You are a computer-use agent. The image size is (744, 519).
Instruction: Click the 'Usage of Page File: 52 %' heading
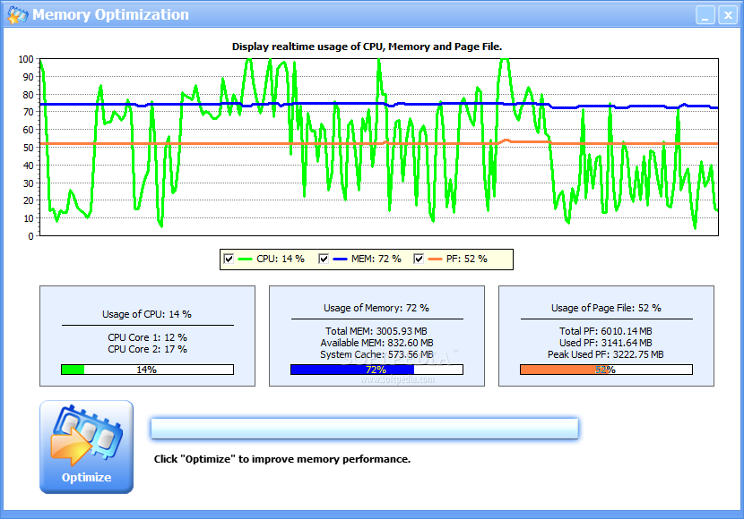(x=606, y=308)
